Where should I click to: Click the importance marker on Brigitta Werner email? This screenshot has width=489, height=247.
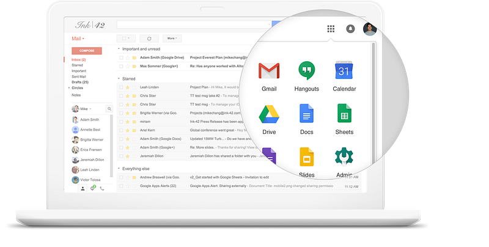click(x=134, y=113)
